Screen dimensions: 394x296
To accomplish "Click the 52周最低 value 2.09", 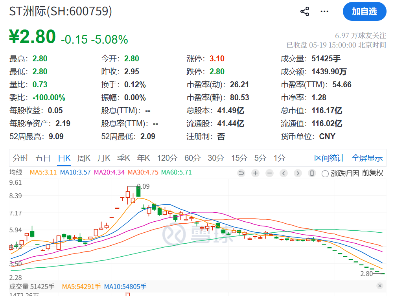I will [148, 137].
